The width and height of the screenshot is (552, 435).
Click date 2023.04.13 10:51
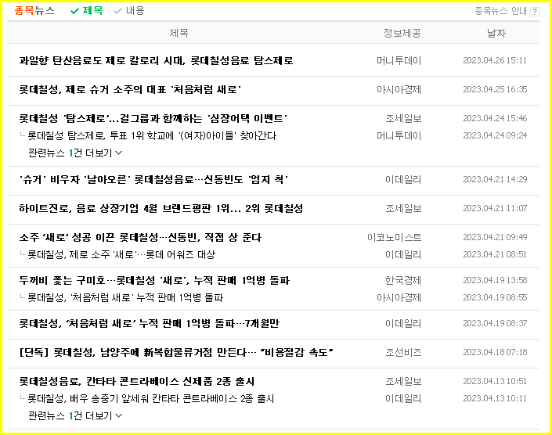tap(495, 382)
